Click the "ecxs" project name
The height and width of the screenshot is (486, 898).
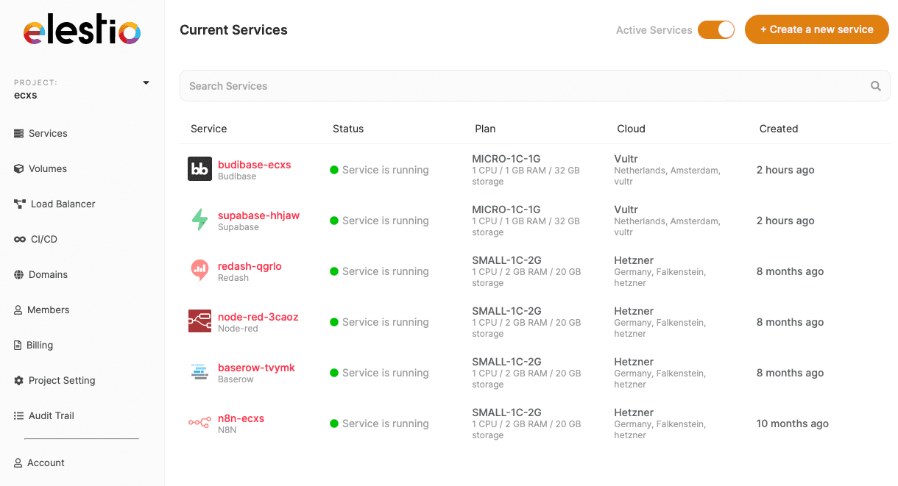[x=26, y=95]
